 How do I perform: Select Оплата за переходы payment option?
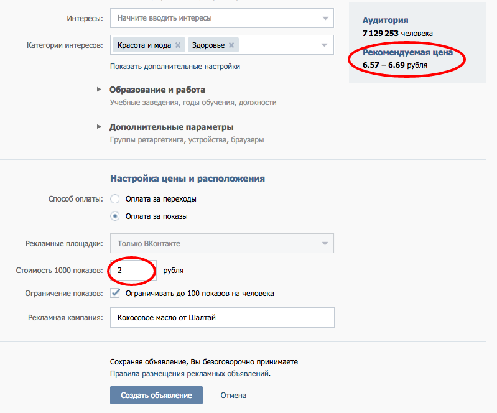pyautogui.click(x=114, y=199)
